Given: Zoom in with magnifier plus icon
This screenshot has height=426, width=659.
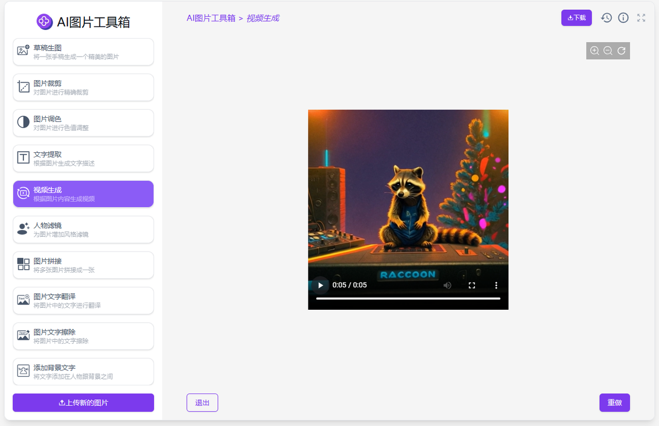Looking at the screenshot, I should click(595, 50).
